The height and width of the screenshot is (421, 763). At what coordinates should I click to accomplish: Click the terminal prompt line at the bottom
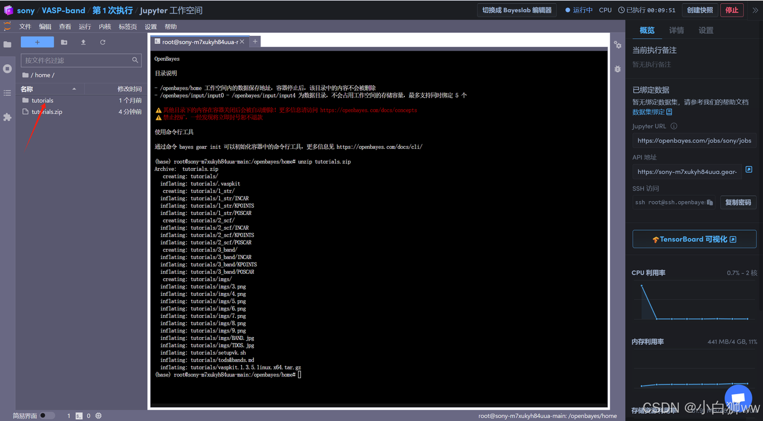coord(228,375)
